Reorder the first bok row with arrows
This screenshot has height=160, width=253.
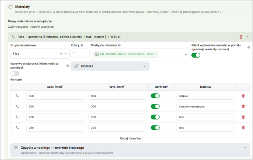(x=17, y=117)
